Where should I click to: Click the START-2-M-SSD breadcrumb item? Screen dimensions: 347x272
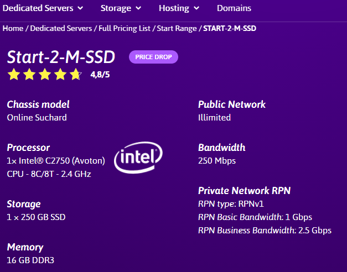pos(230,28)
